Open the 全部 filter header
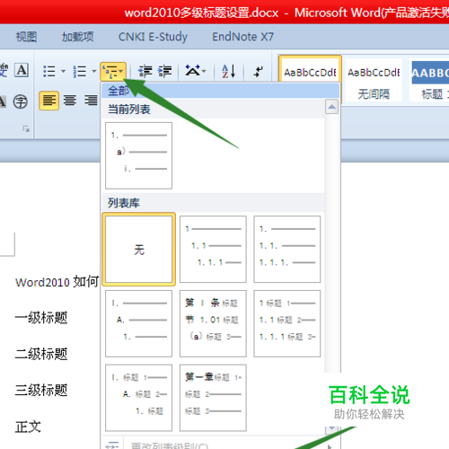This screenshot has width=449, height=449. [x=220, y=91]
